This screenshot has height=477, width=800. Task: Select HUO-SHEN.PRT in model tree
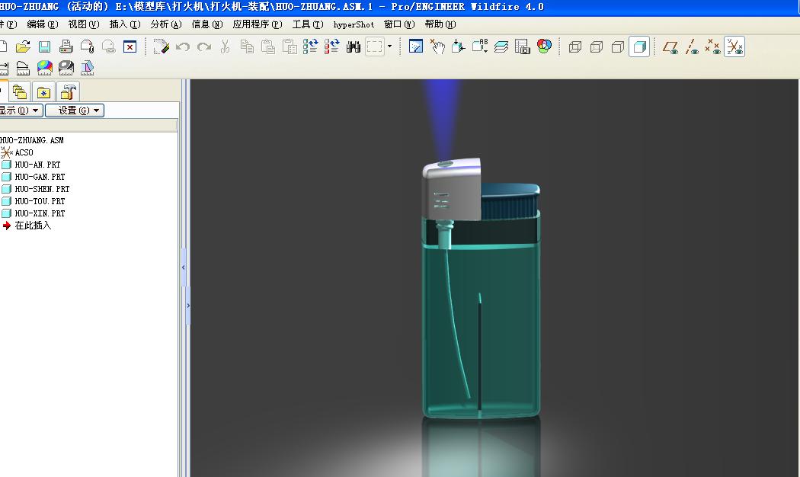point(42,189)
